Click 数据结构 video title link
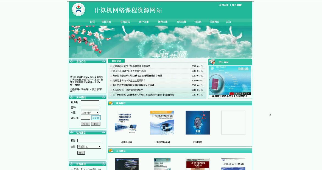322x170 pixels. coord(198,142)
